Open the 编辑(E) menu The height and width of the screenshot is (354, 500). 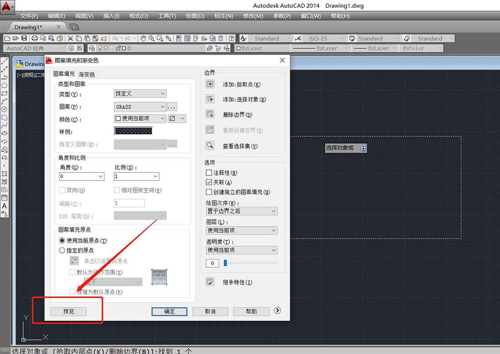(x=56, y=16)
